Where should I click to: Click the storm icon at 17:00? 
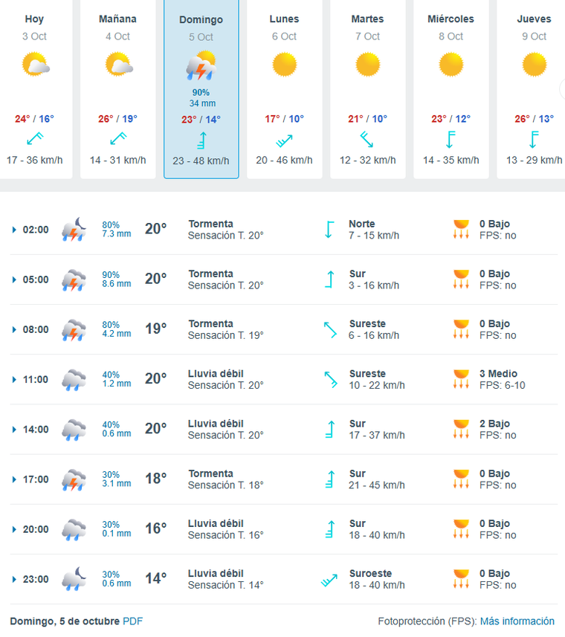coord(74,479)
